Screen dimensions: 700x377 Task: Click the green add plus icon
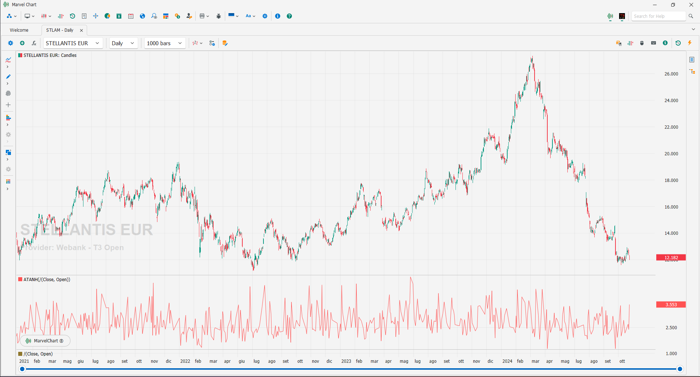coord(22,43)
